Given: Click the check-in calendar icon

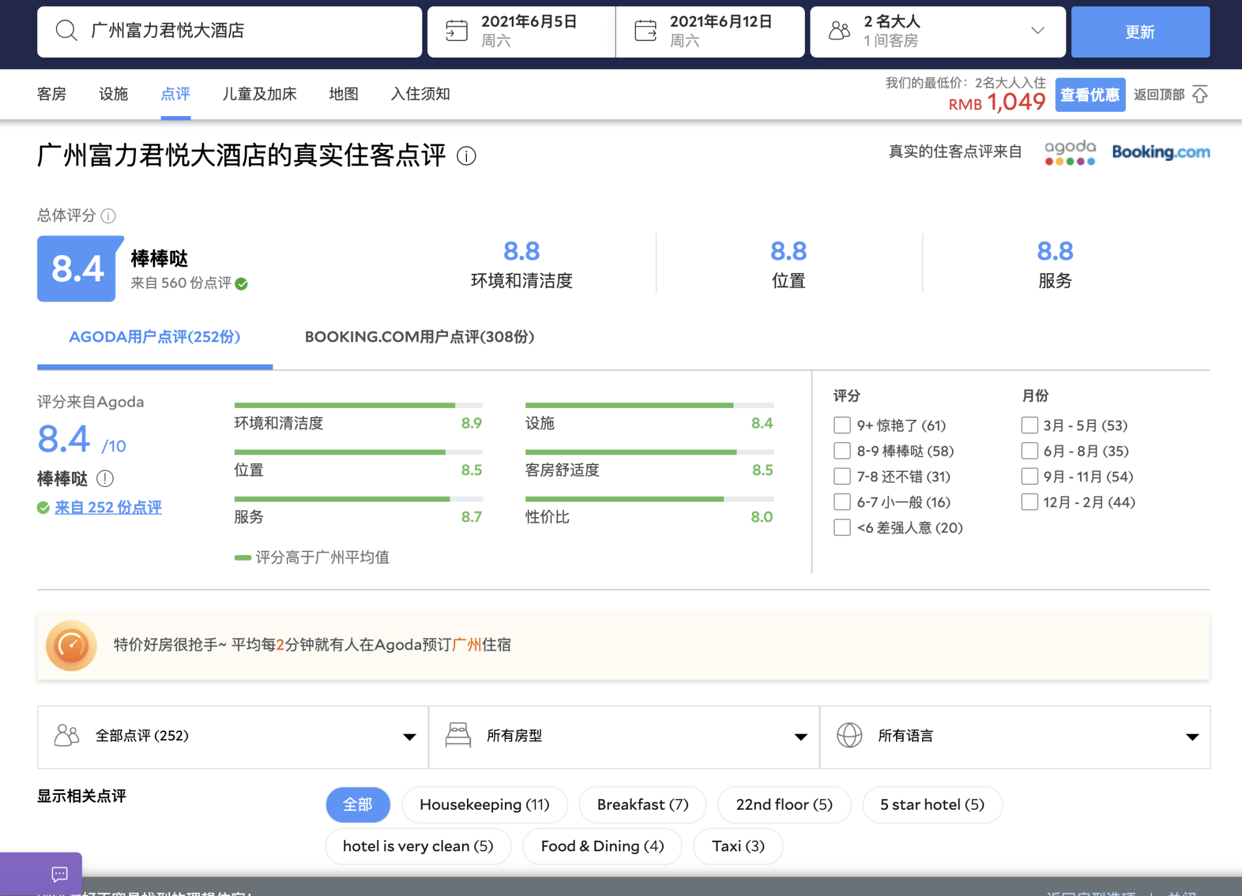Looking at the screenshot, I should 456,30.
